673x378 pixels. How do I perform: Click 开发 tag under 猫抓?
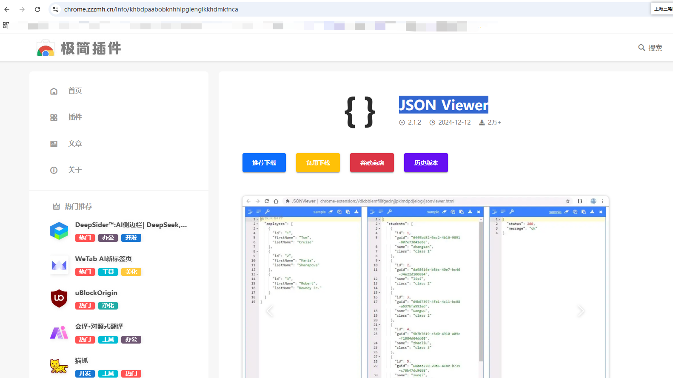[85, 374]
